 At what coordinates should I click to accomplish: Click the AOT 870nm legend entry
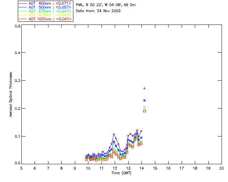point(45,15)
